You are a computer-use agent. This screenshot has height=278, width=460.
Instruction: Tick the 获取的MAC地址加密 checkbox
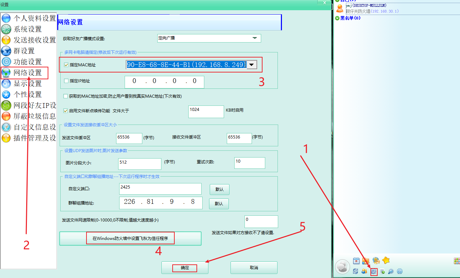[66, 96]
